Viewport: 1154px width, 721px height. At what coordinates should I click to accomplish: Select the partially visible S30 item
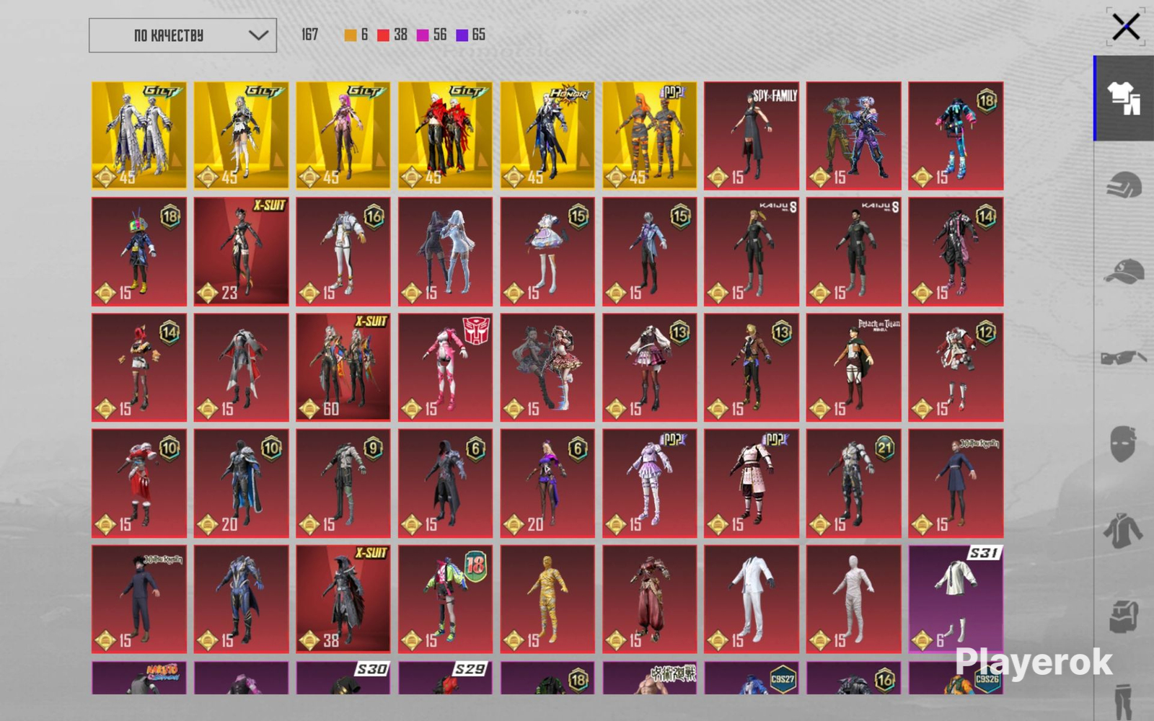pyautogui.click(x=343, y=678)
